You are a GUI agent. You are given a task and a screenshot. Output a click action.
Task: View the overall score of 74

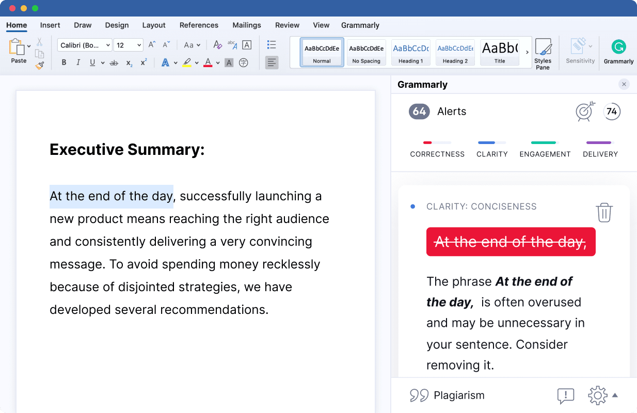click(612, 112)
